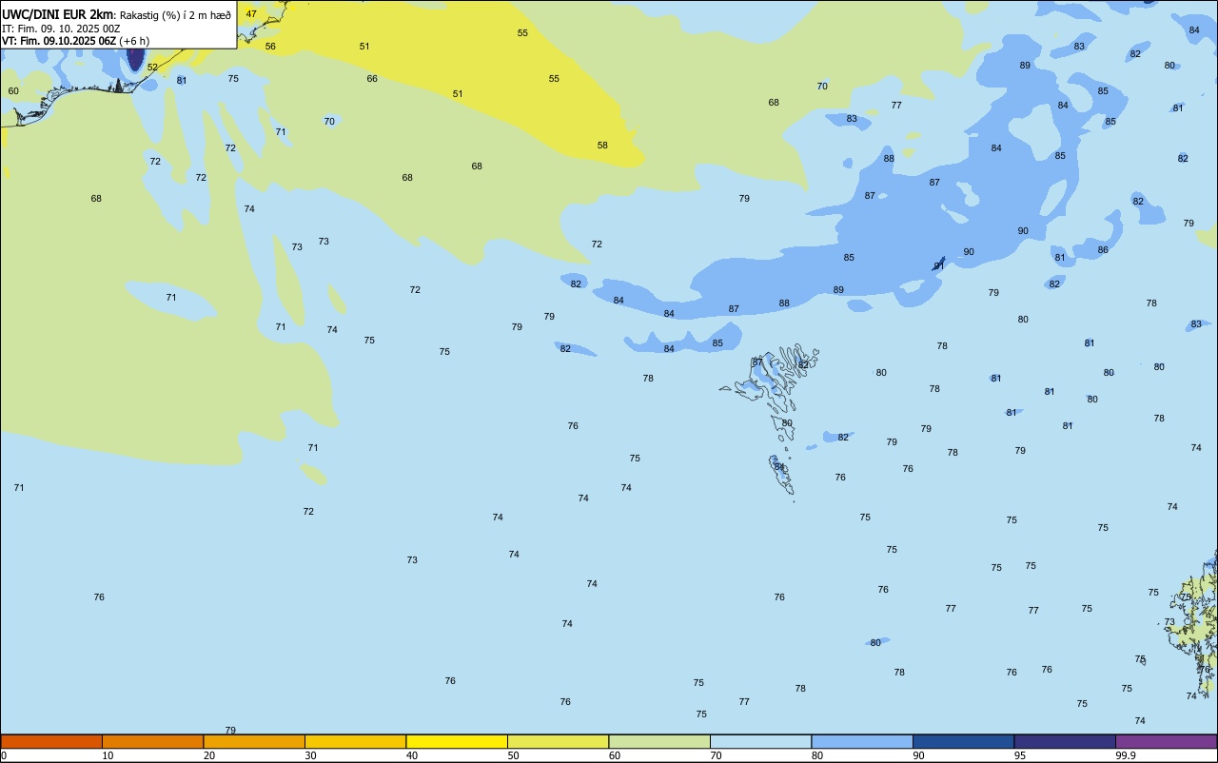Click the 'IT: Fim. 09. 10. 2025 00Z' line
Screen dimensions: 1218x763
[61, 29]
